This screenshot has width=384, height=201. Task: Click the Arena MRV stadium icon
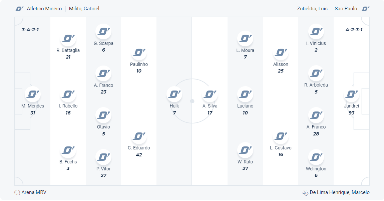point(17,192)
